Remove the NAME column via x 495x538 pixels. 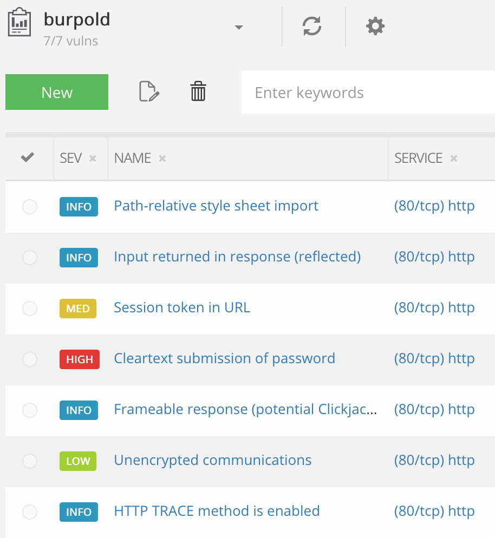pos(162,159)
